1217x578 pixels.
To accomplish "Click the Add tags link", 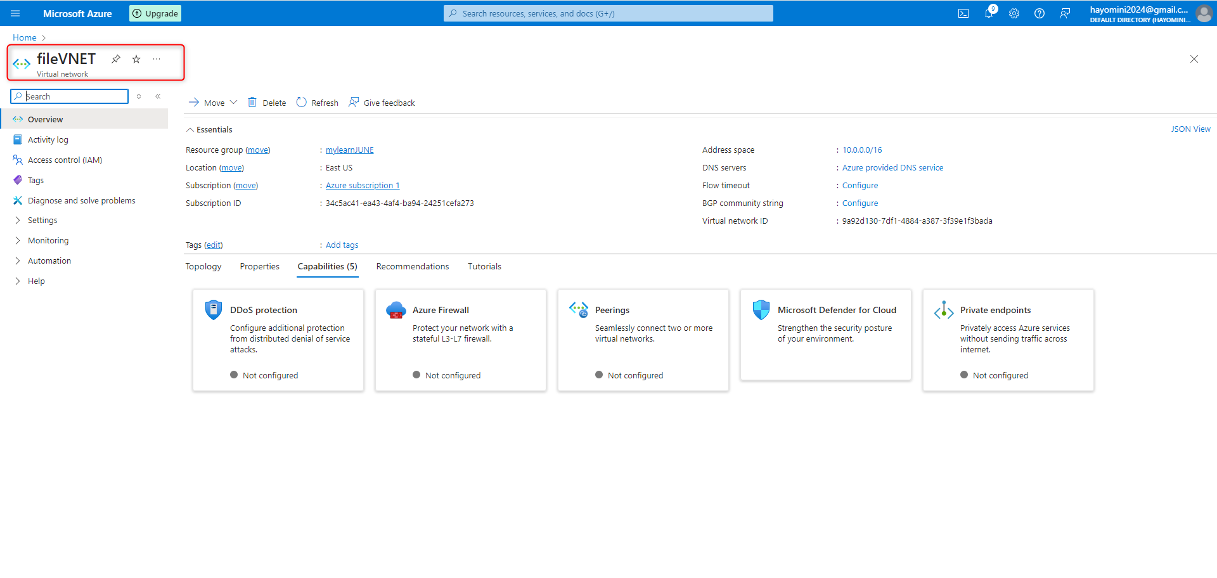I will coord(342,245).
